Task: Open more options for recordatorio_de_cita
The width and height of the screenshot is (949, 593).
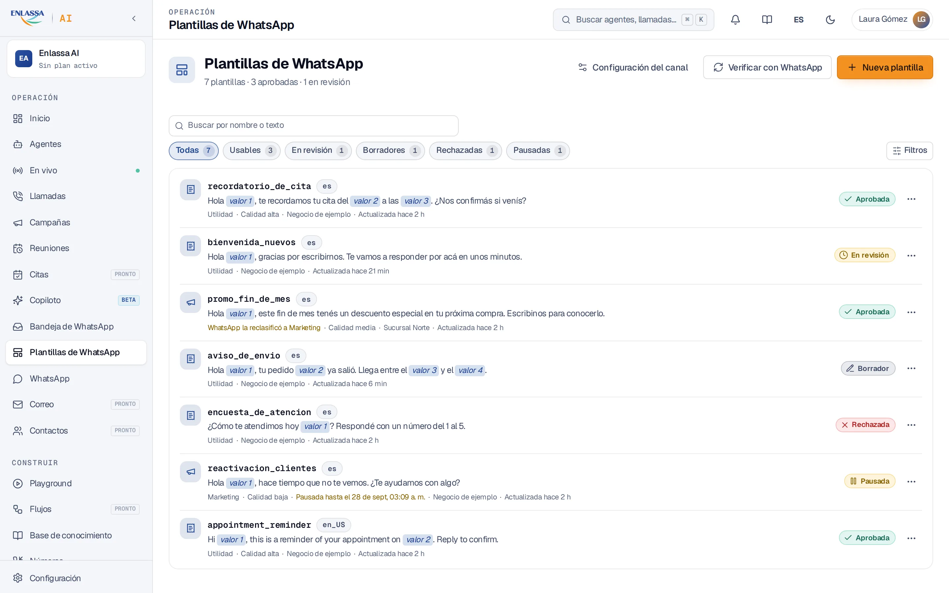Action: point(911,199)
